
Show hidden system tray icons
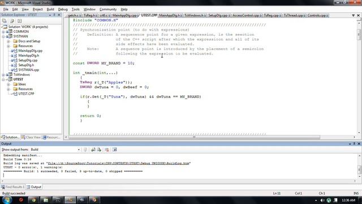pyautogui.click(x=316, y=200)
